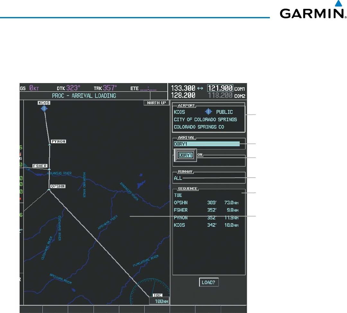The width and height of the screenshot is (347, 313).
Task: Click the TRK 357° readout
Action: pyautogui.click(x=105, y=88)
